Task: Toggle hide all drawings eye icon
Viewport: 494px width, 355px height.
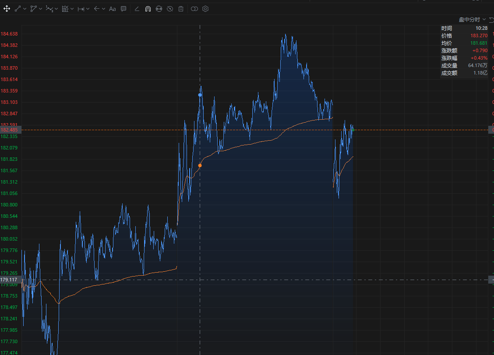Action: pyautogui.click(x=170, y=9)
